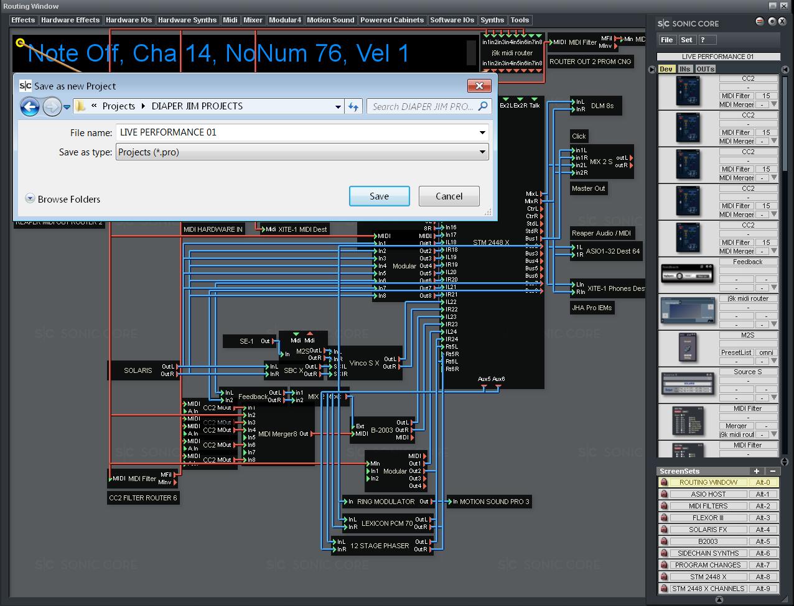Click the lock icon beside SIDECHAIN SYNTHS
Viewport: 794px width, 606px height.
[664, 553]
